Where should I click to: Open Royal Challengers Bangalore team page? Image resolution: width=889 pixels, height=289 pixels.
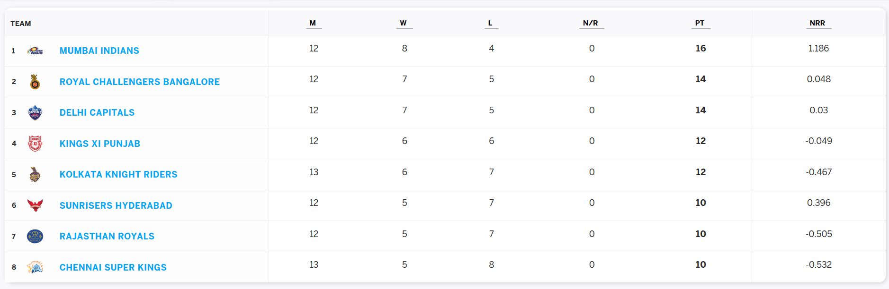pyautogui.click(x=140, y=82)
